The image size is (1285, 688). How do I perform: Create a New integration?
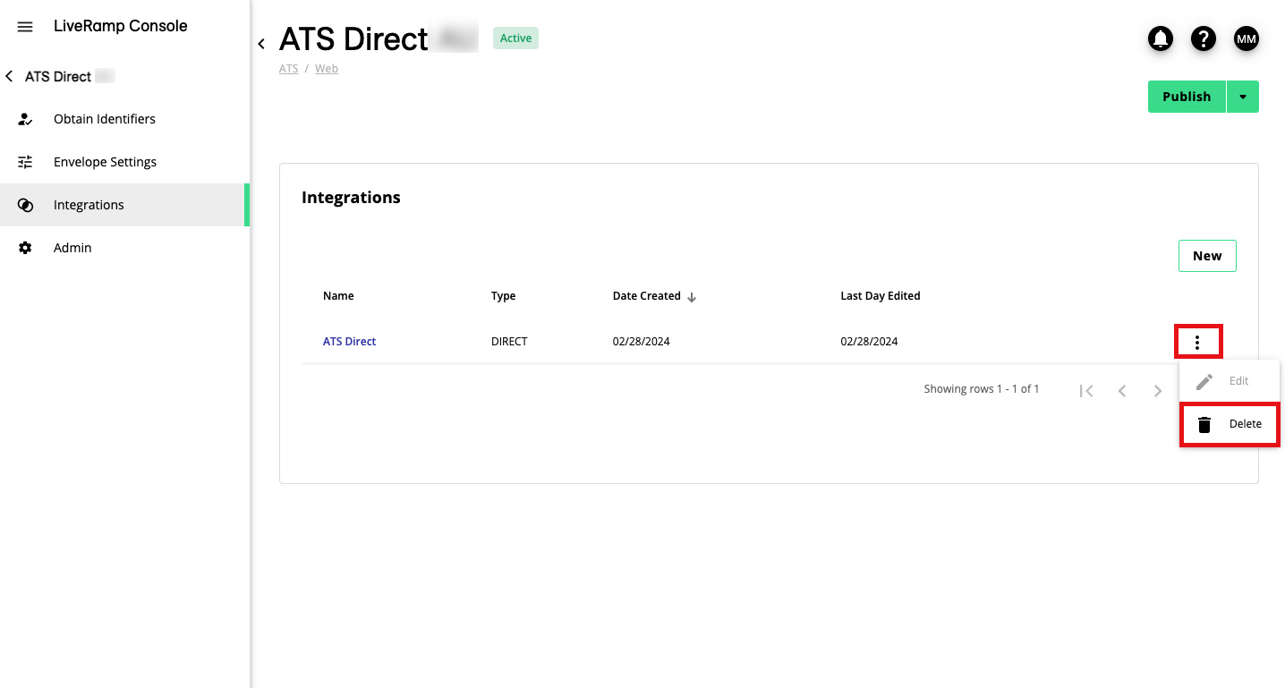pos(1207,256)
